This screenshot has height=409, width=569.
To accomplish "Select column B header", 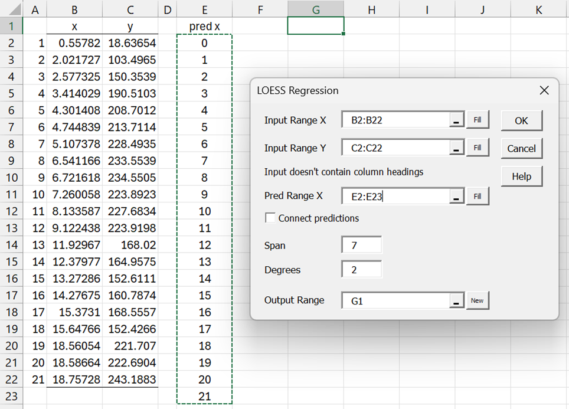I will pyautogui.click(x=74, y=9).
